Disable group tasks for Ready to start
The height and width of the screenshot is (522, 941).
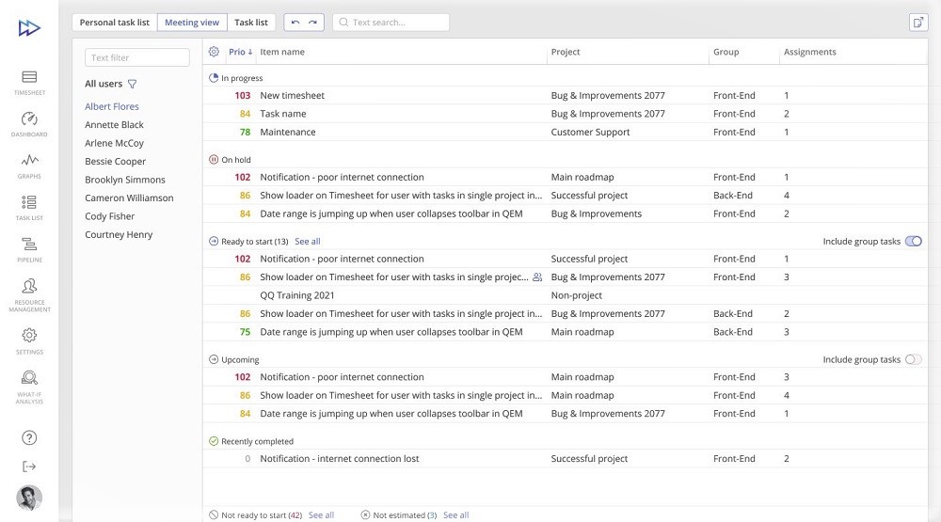point(913,242)
